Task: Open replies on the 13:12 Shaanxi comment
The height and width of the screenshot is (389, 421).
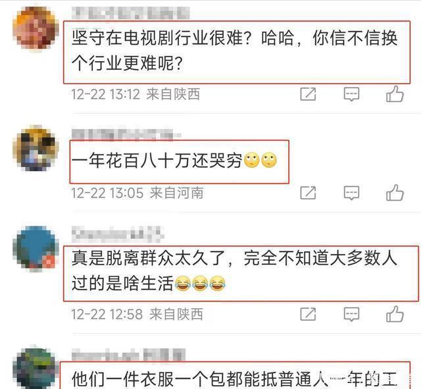Action: [x=351, y=94]
